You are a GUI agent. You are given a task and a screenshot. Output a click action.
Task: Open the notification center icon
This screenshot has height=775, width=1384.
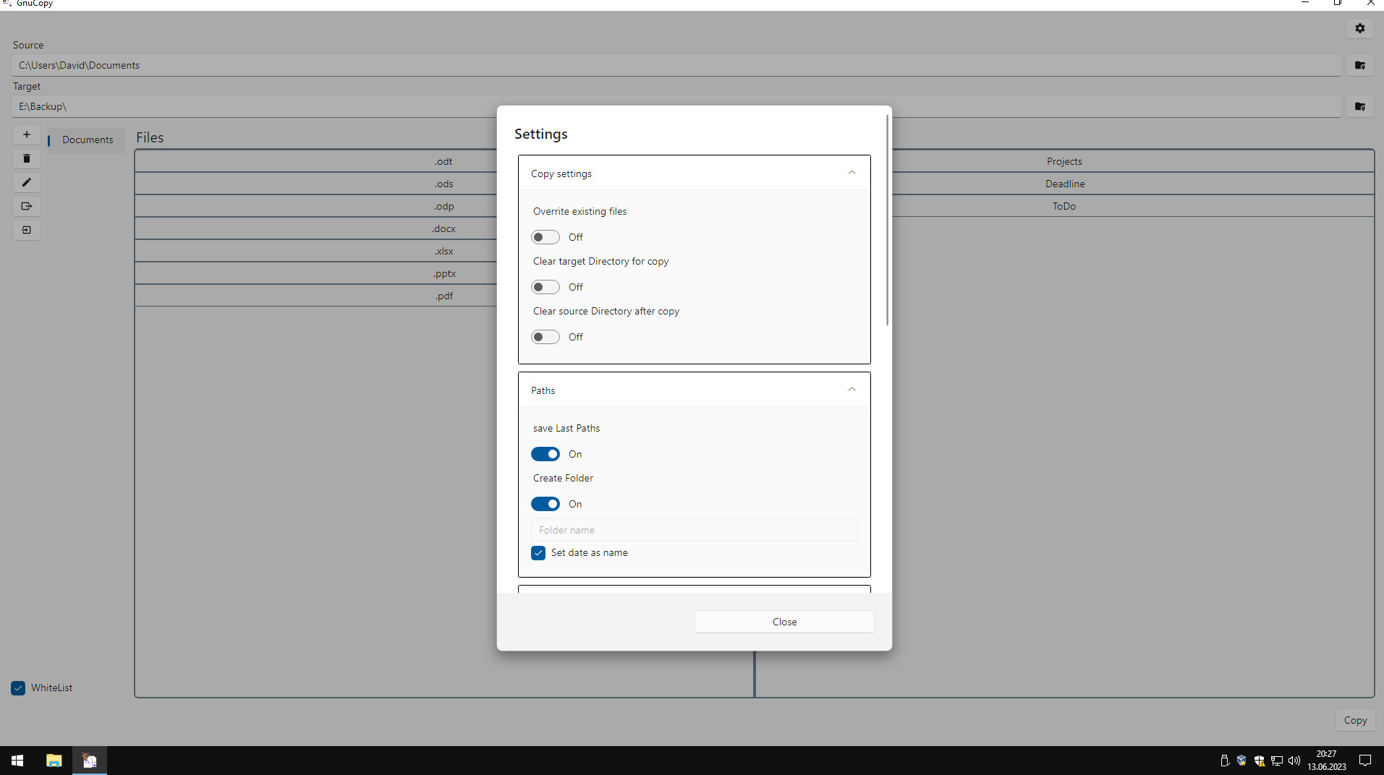[1365, 761]
